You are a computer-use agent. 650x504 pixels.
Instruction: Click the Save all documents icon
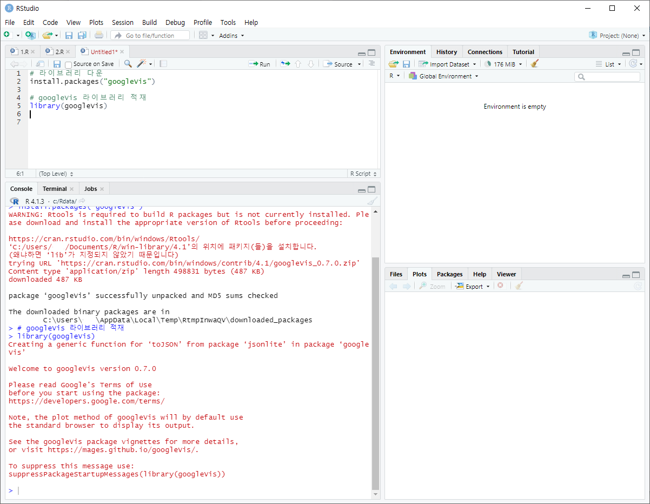click(82, 35)
